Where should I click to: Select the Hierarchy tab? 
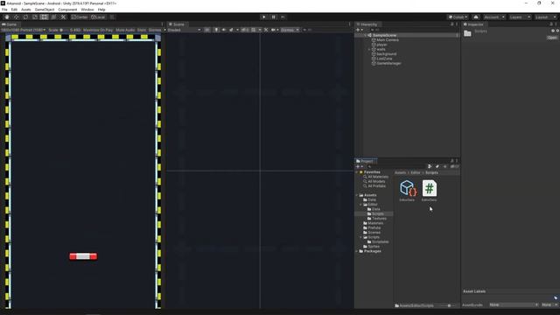point(367,24)
